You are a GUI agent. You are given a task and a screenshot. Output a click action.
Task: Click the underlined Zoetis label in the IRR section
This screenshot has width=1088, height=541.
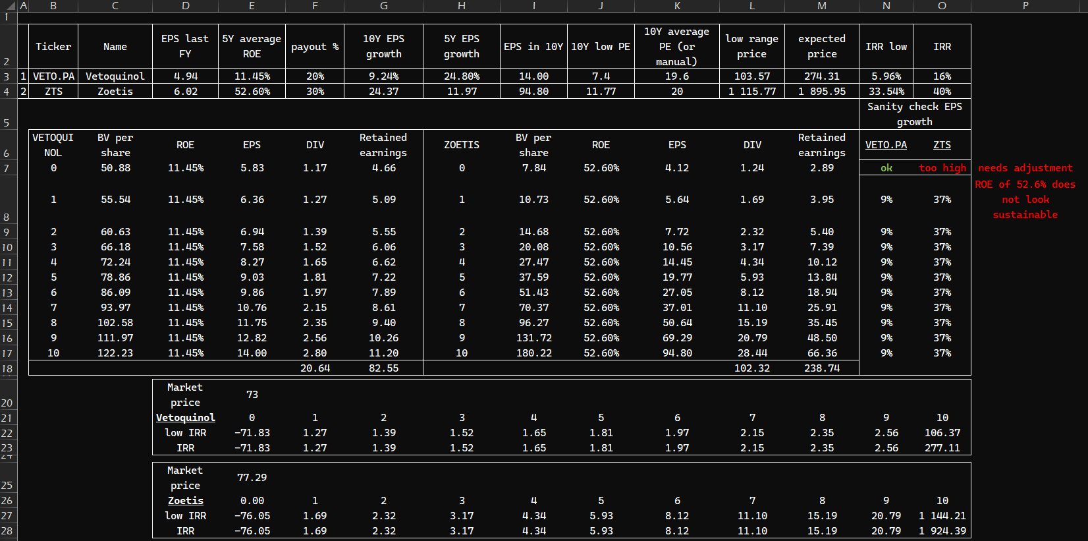[185, 501]
